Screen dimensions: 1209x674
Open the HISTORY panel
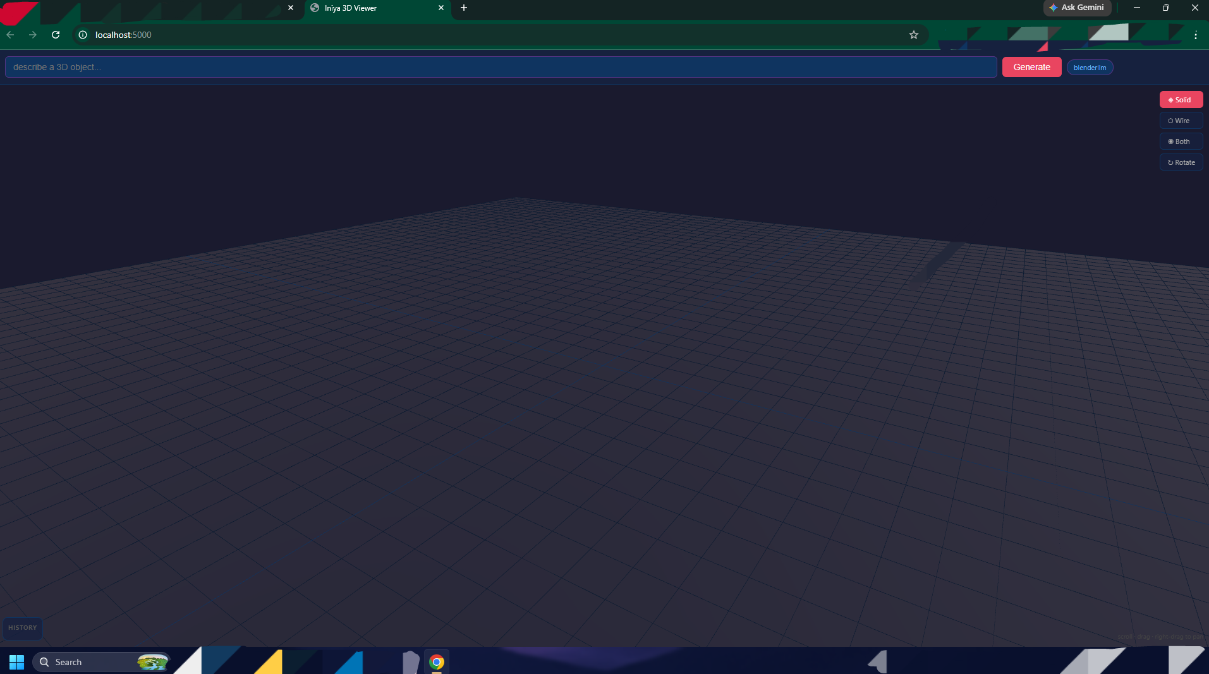click(23, 628)
